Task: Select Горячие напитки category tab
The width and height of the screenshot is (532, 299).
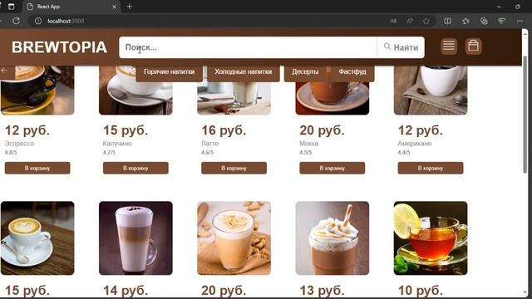Action: 169,72
